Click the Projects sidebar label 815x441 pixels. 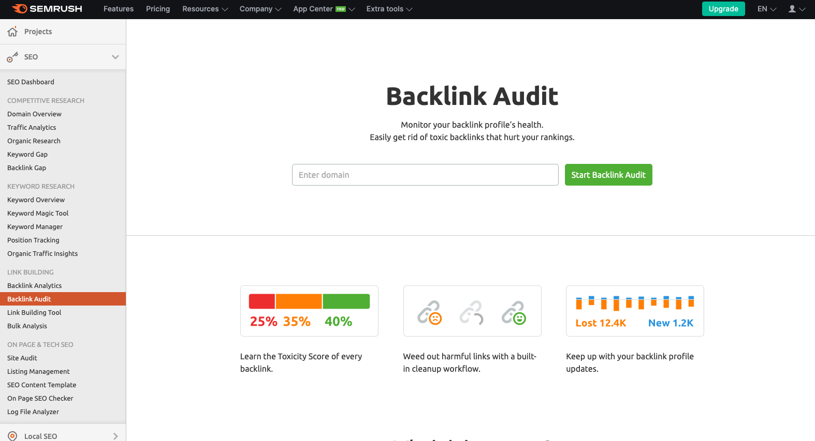38,32
